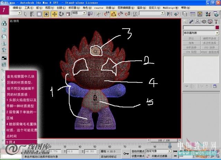
Task: Click the 多边形选择 modifier button
Action: pos(210,43)
